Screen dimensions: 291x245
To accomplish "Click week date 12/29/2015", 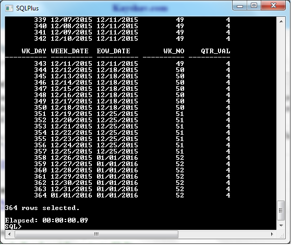I will 71,177.
